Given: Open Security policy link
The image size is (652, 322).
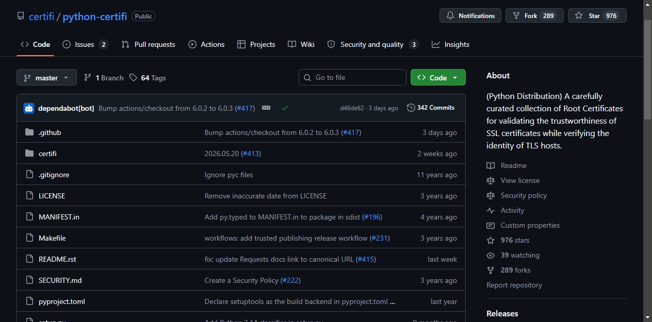Looking at the screenshot, I should click(x=517, y=195).
